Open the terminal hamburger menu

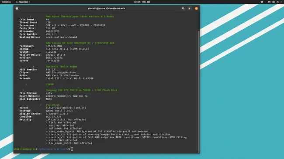[189, 8]
